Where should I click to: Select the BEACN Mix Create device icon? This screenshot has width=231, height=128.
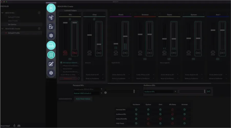[x=51, y=45]
